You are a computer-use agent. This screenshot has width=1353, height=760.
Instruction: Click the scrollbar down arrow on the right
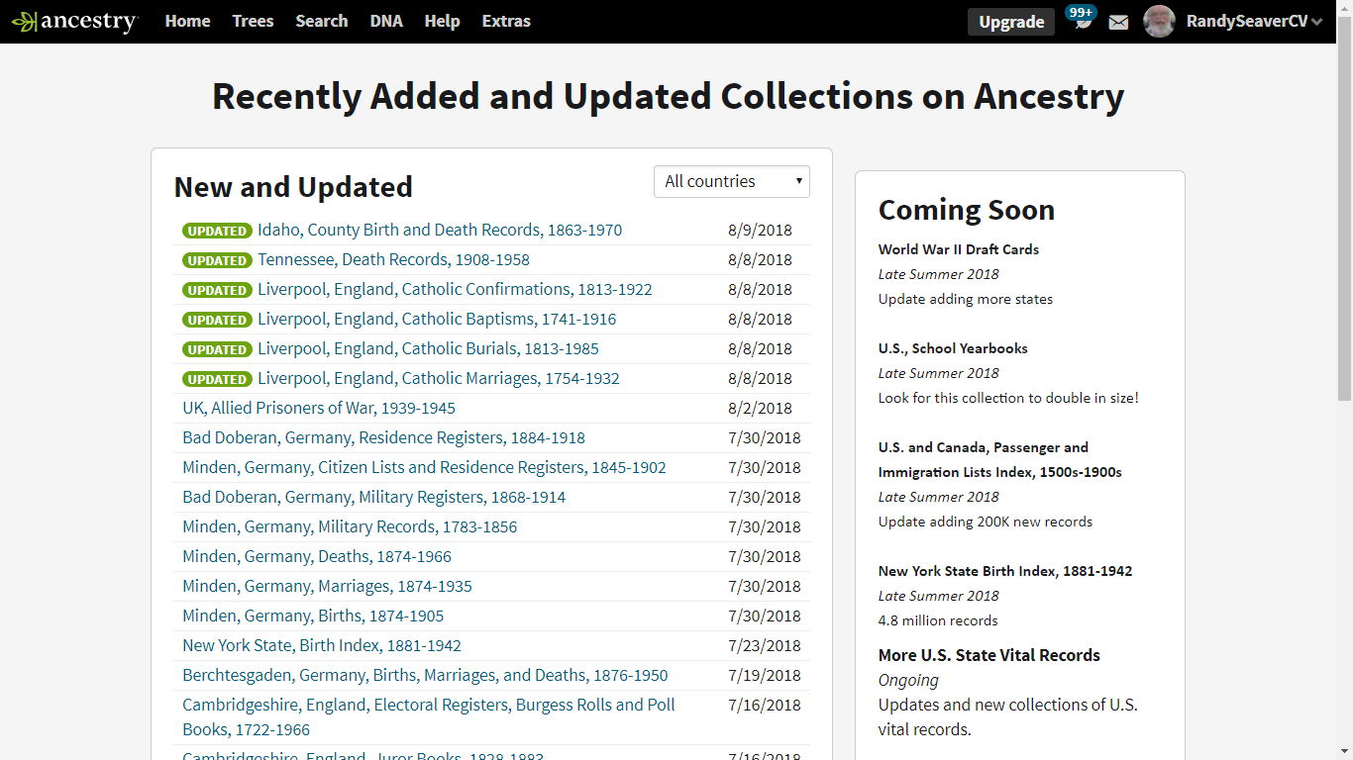[x=1346, y=752]
